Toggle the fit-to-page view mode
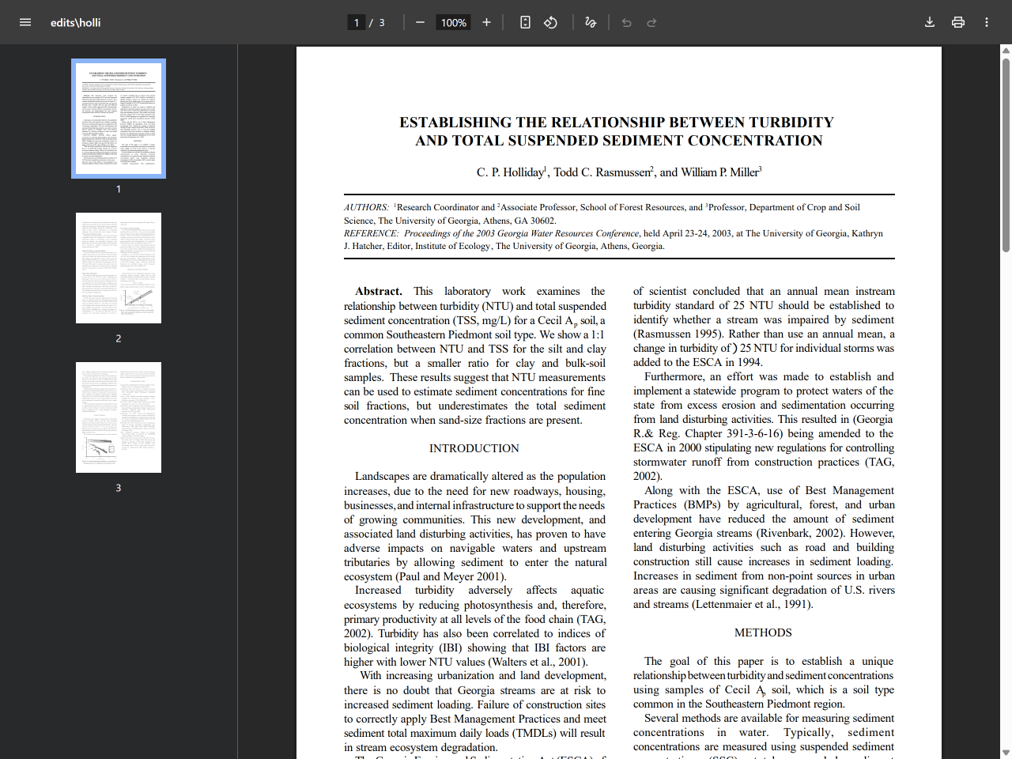 (524, 22)
